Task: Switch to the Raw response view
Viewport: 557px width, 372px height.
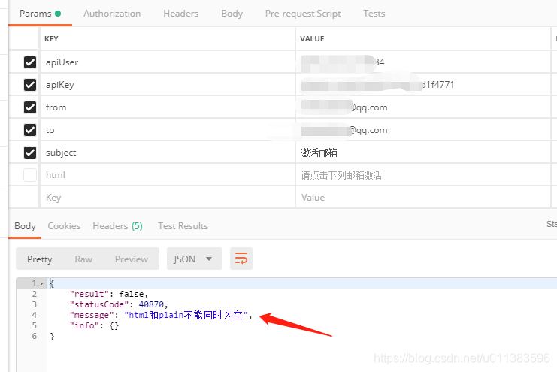Action: click(x=83, y=259)
